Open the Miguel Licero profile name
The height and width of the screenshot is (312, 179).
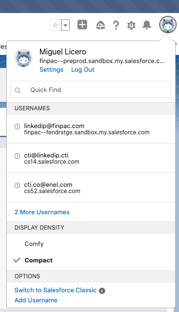click(x=63, y=52)
